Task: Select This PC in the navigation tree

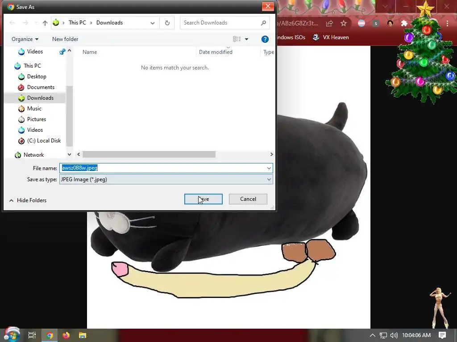Action: (x=32, y=66)
